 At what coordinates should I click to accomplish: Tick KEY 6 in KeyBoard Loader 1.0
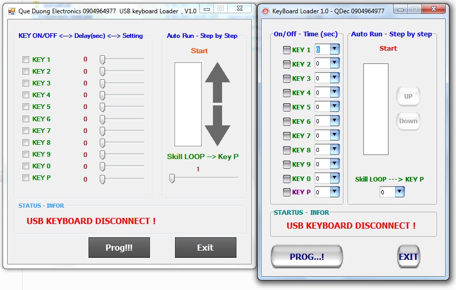(x=287, y=121)
